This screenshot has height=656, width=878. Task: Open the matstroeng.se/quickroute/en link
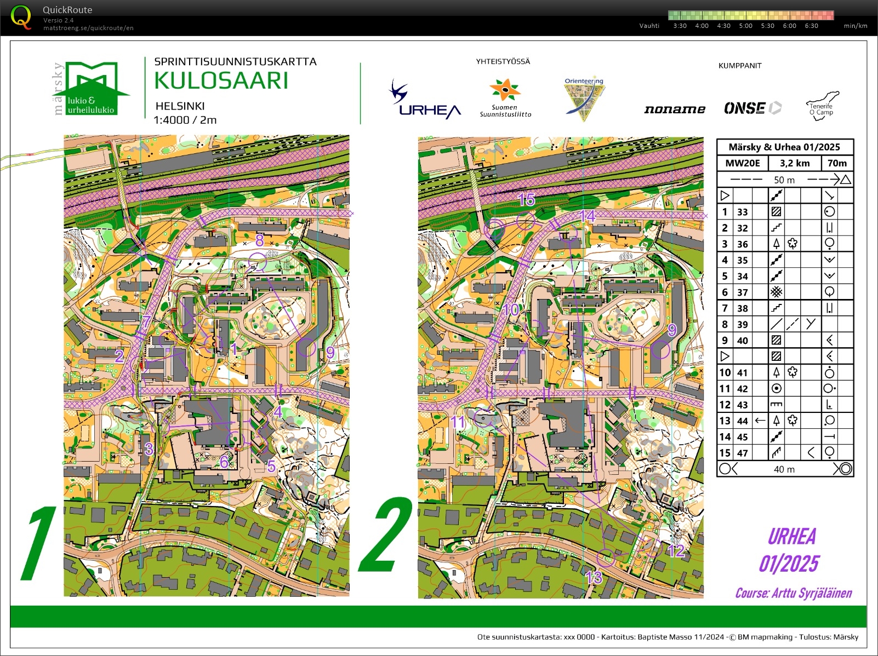click(88, 28)
